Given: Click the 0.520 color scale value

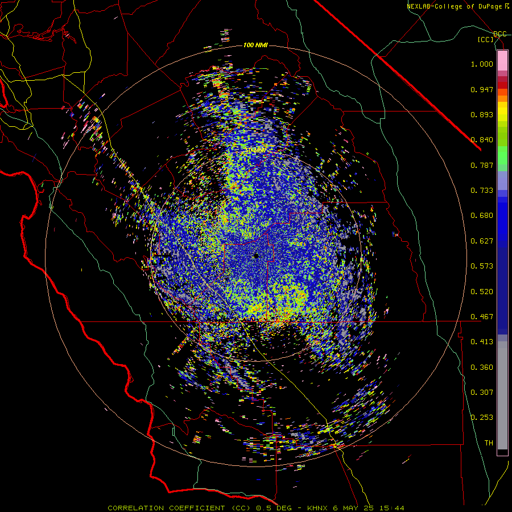Looking at the screenshot, I should click(x=482, y=292).
